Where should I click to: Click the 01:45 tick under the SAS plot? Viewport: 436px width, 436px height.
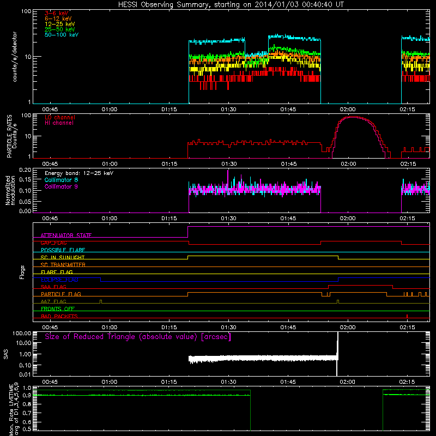click(x=288, y=382)
